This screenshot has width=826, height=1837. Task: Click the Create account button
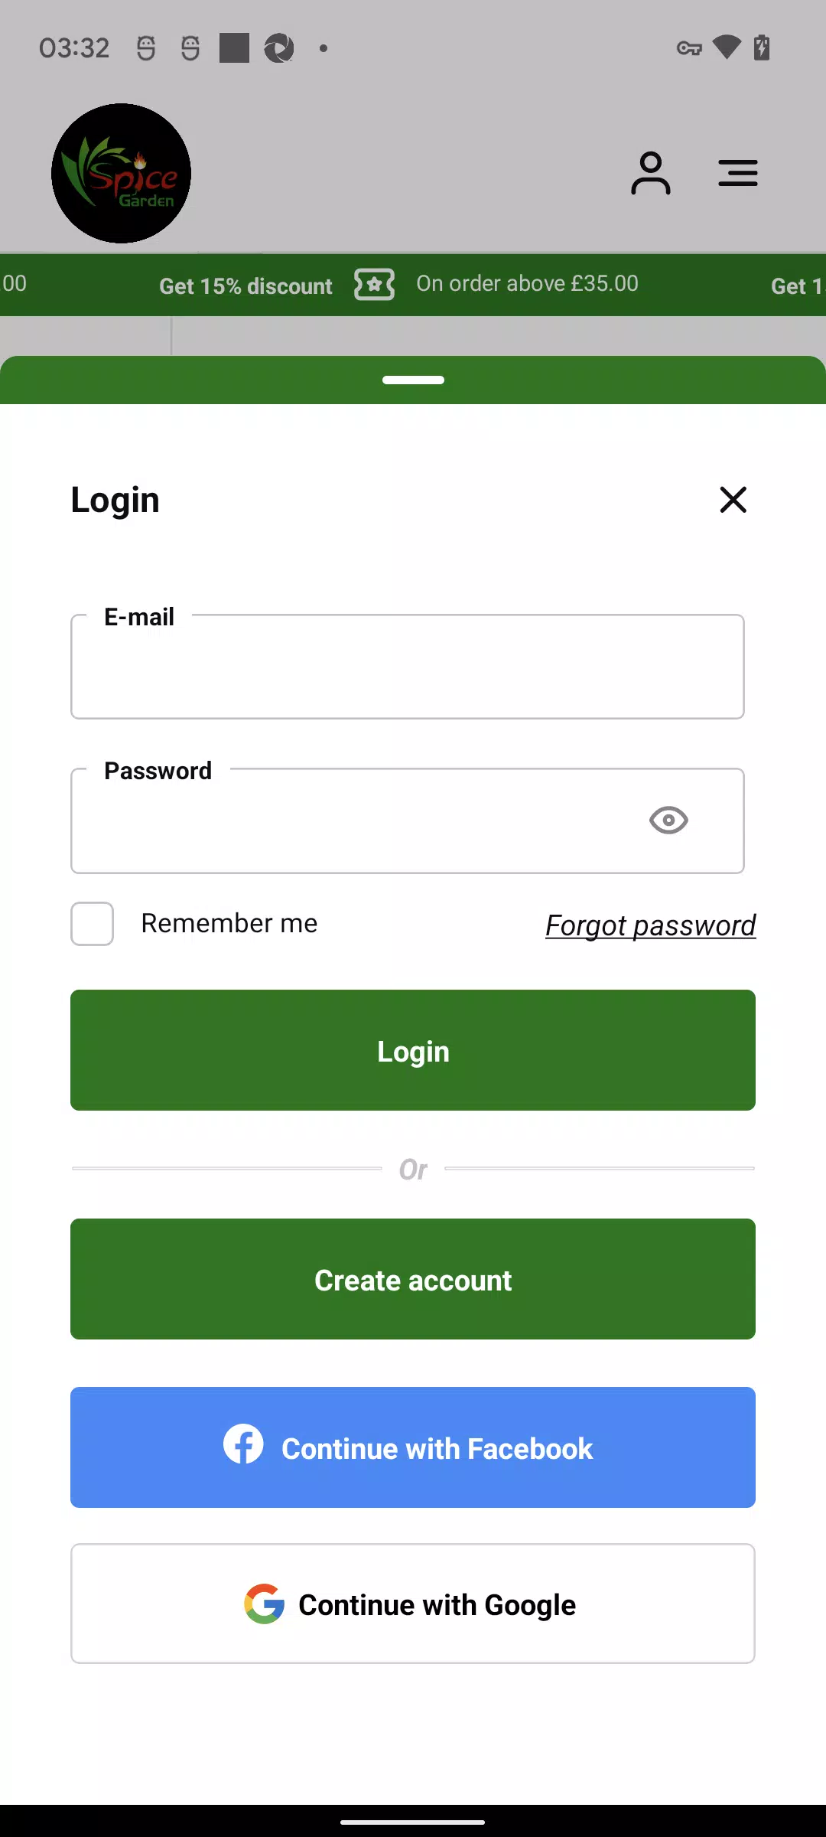coord(413,1279)
